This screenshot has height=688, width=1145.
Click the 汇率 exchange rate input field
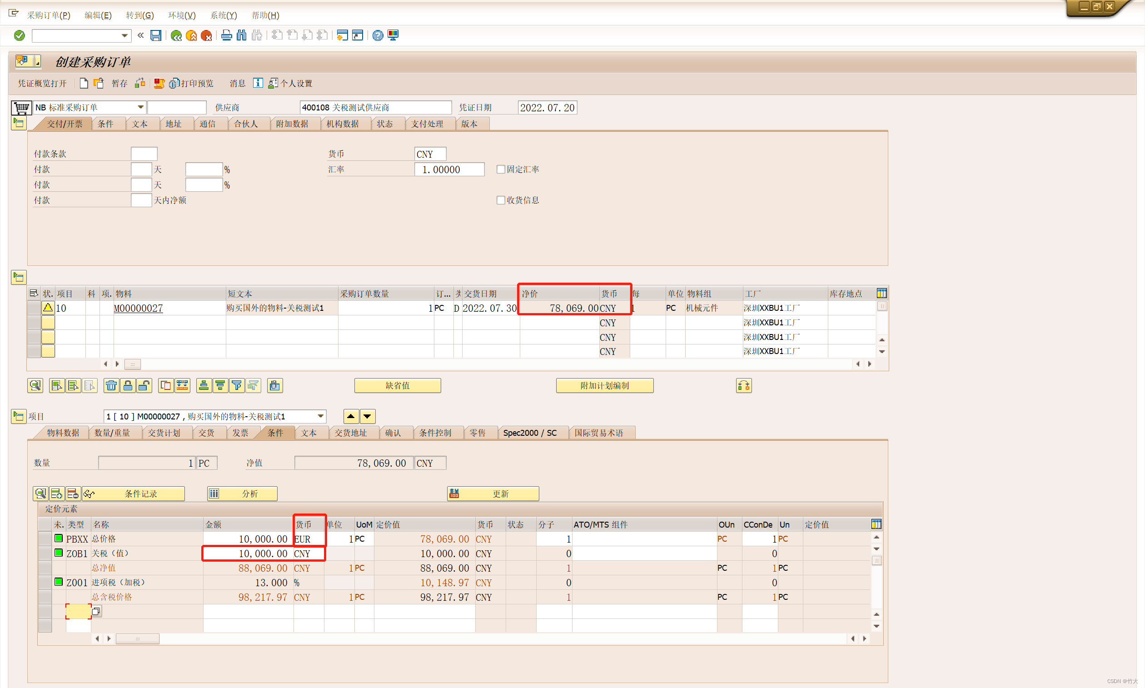[449, 169]
